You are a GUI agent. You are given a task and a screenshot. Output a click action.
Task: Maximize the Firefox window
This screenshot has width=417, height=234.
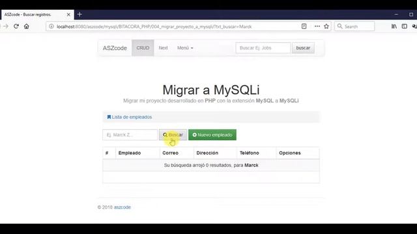(x=411, y=14)
